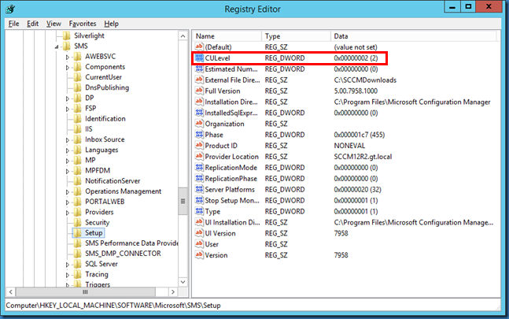Click the Phase DWORD value icon
This screenshot has width=509, height=319.
[199, 135]
